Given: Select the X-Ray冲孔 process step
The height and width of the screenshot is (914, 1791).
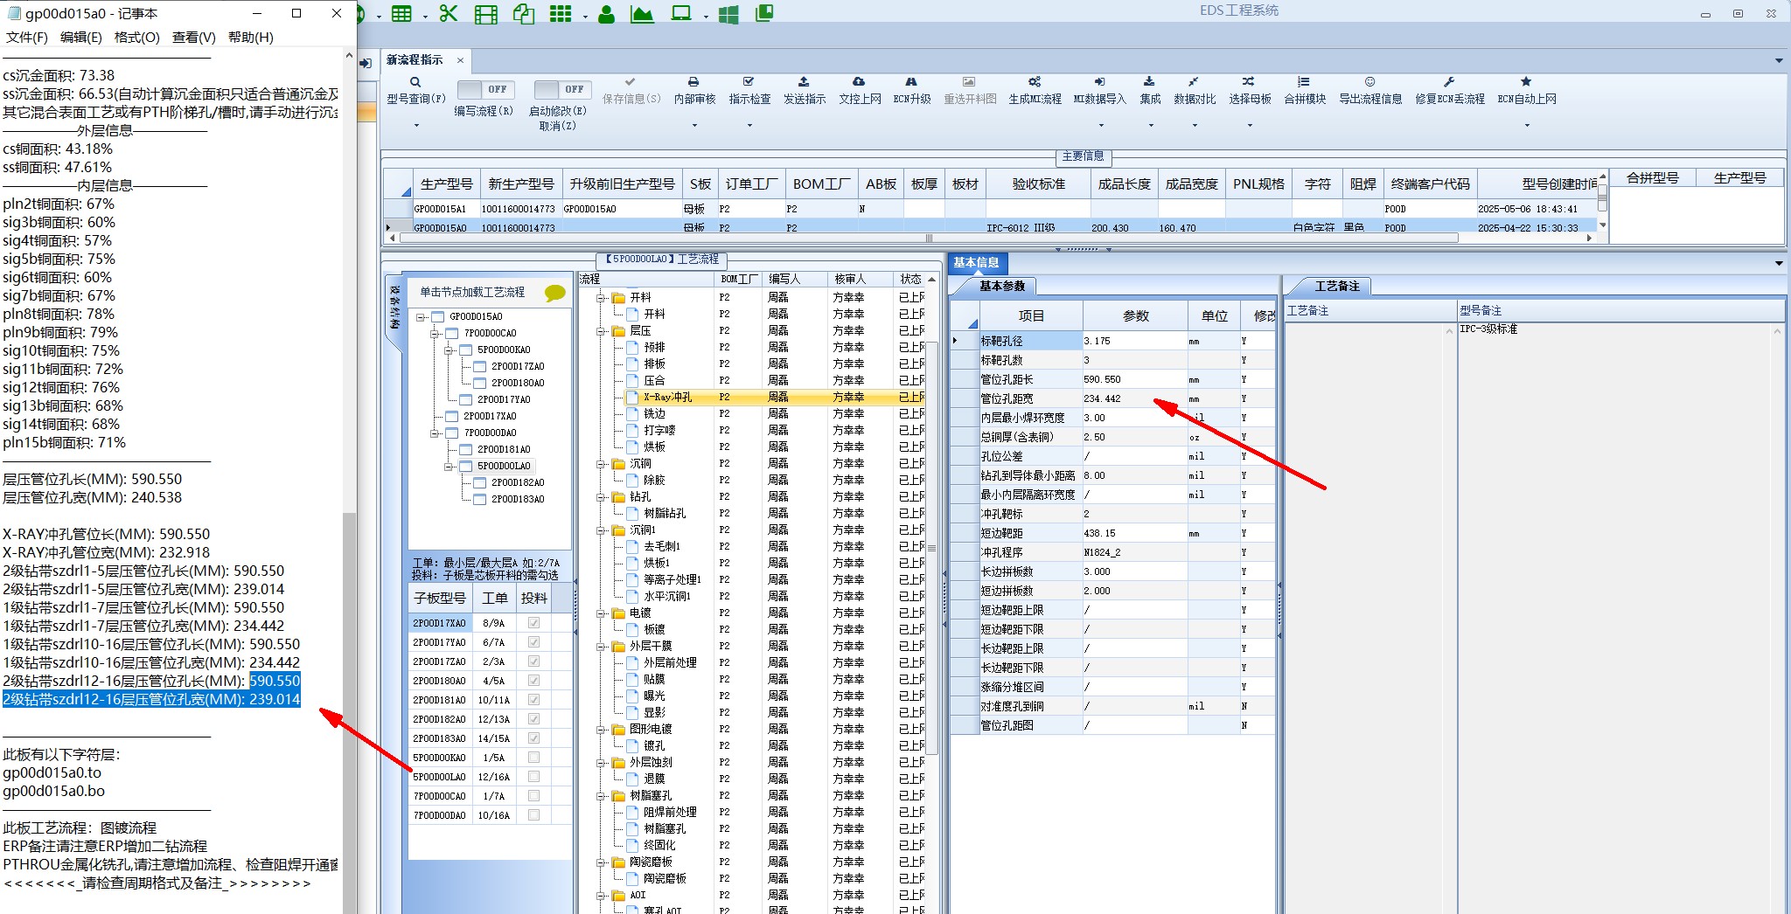Looking at the screenshot, I should (667, 398).
